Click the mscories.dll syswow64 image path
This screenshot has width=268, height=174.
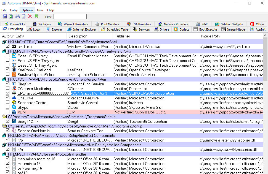[x=228, y=149]
